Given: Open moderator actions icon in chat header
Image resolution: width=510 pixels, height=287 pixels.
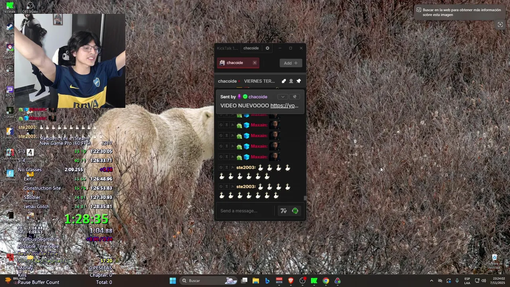Looking at the screenshot, I should [284, 81].
